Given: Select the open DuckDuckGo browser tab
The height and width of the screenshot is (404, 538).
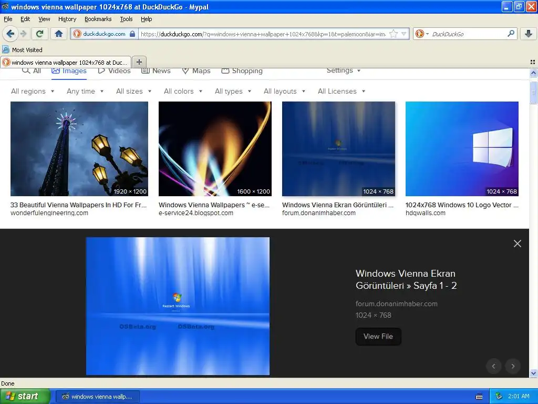Looking at the screenshot, I should (66, 62).
